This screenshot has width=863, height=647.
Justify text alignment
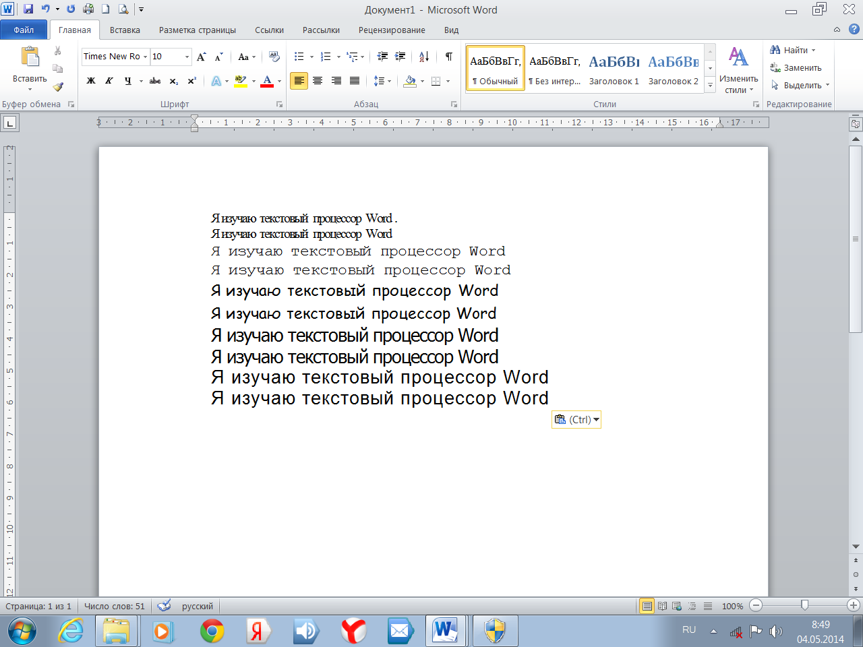coord(355,81)
